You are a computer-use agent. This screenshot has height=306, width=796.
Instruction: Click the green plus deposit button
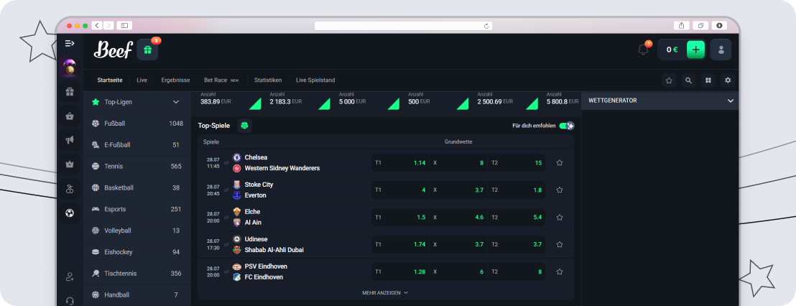coord(695,50)
